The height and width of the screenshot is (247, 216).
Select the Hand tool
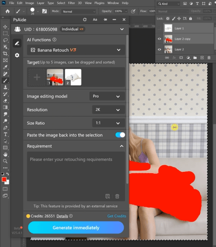5,154
